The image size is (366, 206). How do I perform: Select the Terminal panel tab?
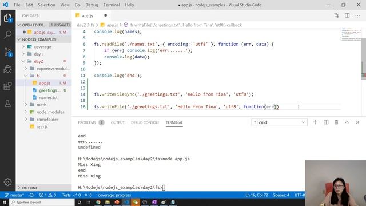[x=174, y=122]
